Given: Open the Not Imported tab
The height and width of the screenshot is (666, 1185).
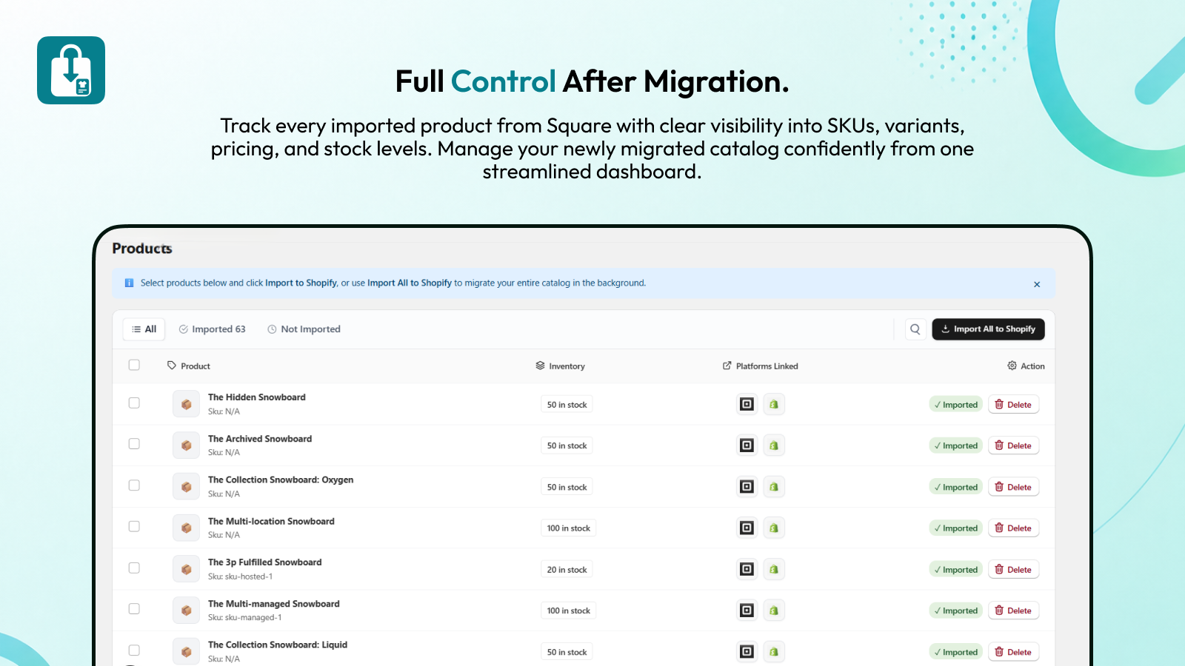Looking at the screenshot, I should (x=304, y=329).
